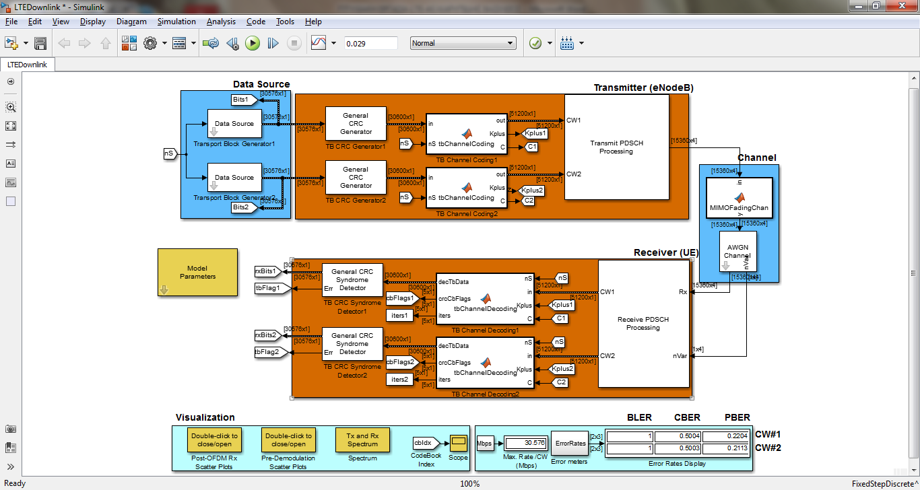This screenshot has height=490, width=920.
Task: Click the Pre-Demodulation Scatter Plots button
Action: point(288,440)
